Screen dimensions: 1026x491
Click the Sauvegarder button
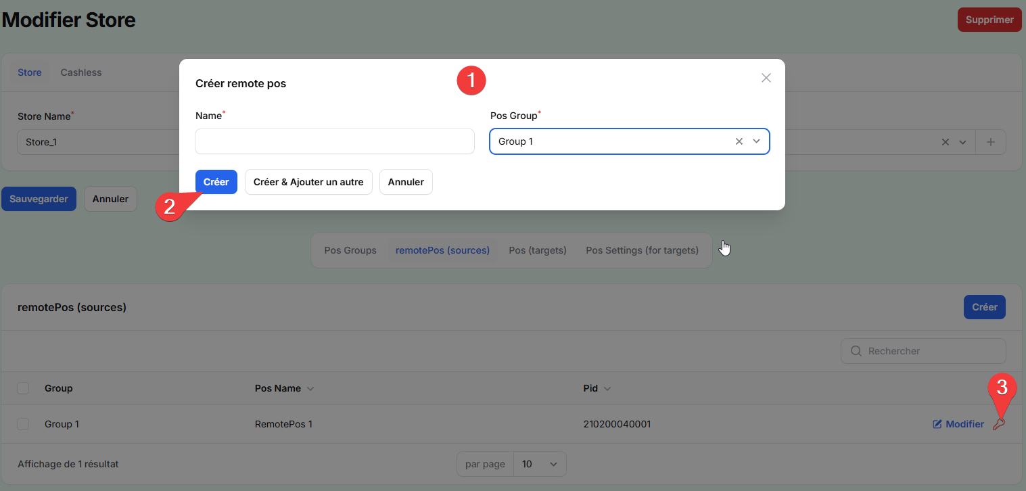39,199
